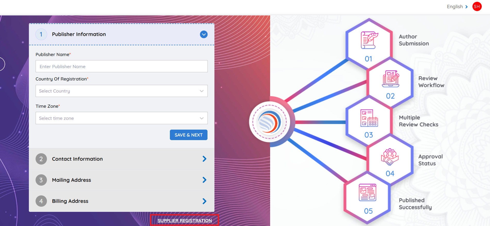The height and width of the screenshot is (226, 490).
Task: Click the Contact Information heading text
Action: tap(77, 159)
